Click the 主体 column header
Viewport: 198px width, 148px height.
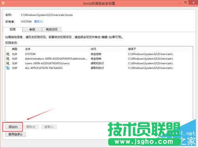tap(28, 49)
